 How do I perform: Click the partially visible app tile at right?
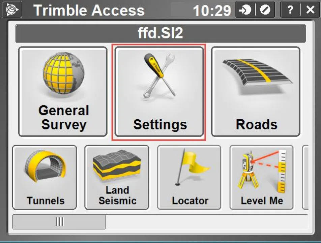305,177
